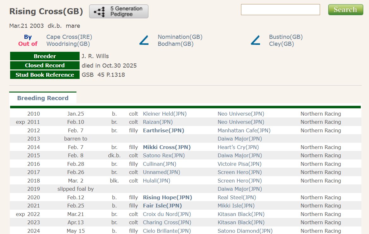369x234 pixels.
Task: Open the Cley(GB) link
Action: (x=281, y=44)
